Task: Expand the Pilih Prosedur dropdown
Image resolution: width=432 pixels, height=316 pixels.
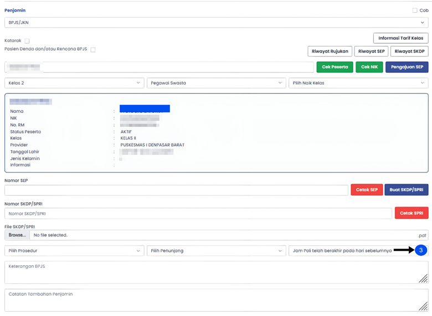Action: (74, 251)
